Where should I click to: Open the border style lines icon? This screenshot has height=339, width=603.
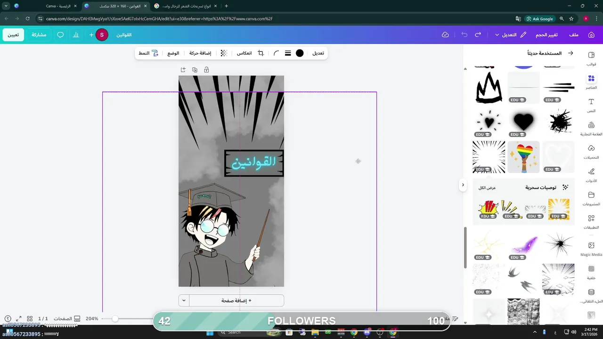coord(288,53)
